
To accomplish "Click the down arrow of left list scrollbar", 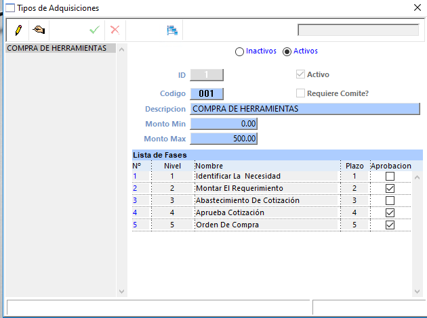I will (122, 292).
